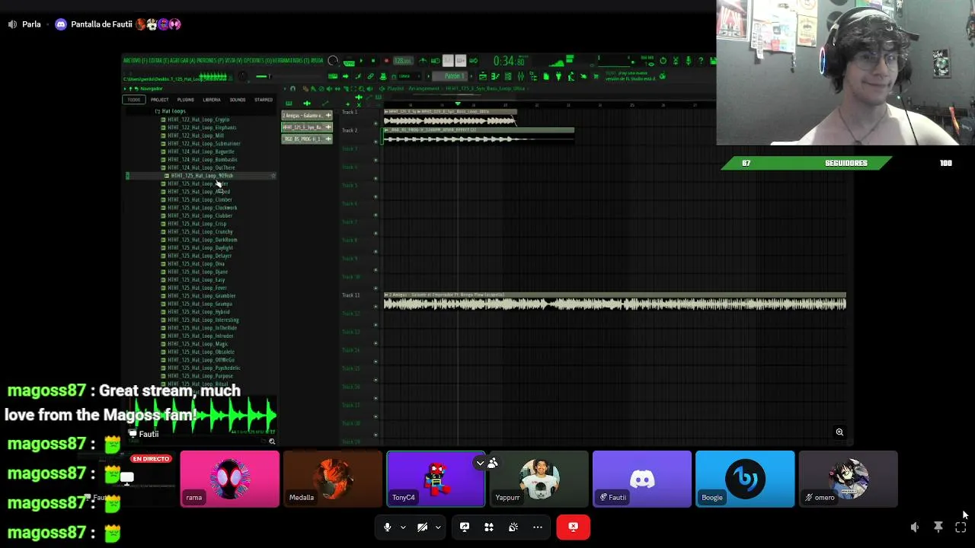Viewport: 975px width, 548px height.
Task: Open the TODOS browser tab
Action: pos(134,100)
